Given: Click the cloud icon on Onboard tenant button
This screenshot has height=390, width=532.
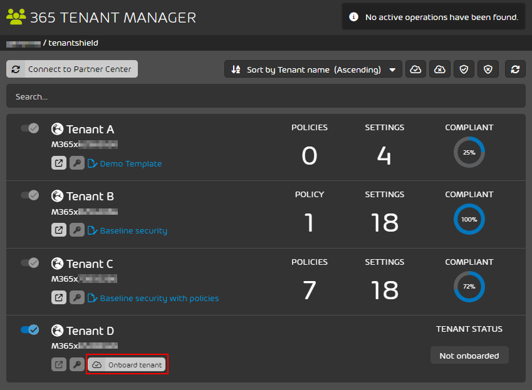Looking at the screenshot, I should pyautogui.click(x=96, y=364).
